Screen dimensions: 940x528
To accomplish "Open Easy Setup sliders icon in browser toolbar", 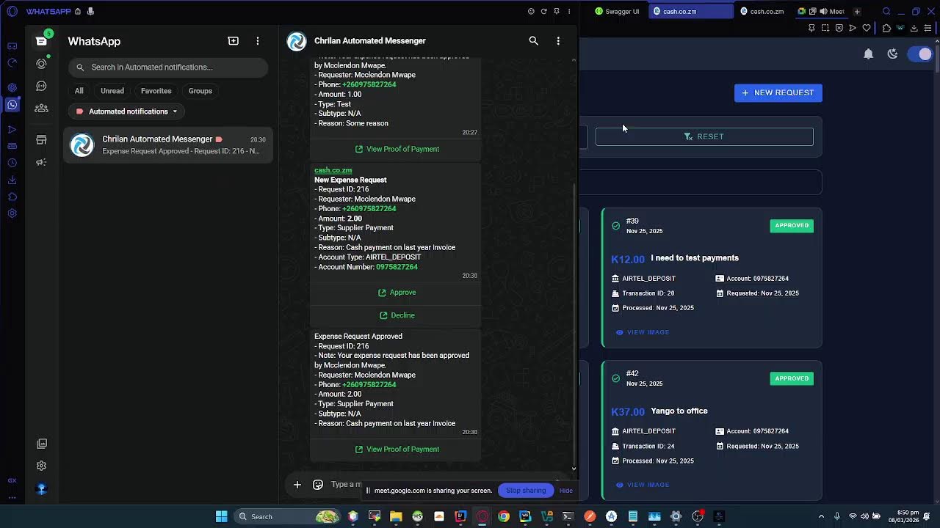I will click(928, 28).
